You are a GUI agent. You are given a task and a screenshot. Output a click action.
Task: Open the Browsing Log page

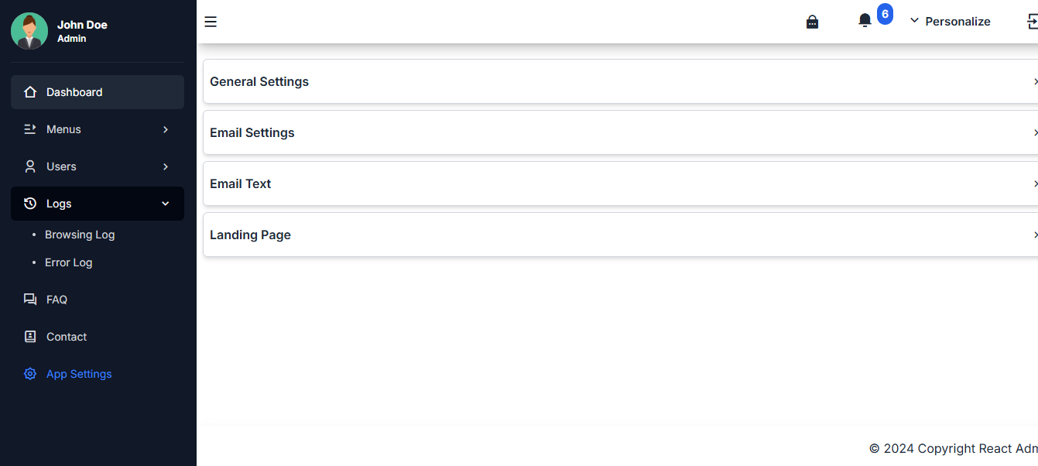[x=80, y=235]
